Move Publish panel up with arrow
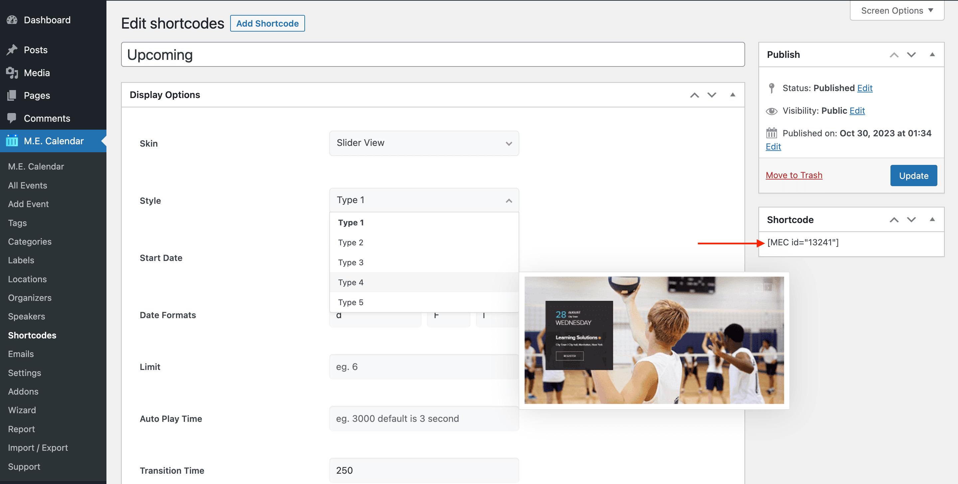 click(894, 55)
